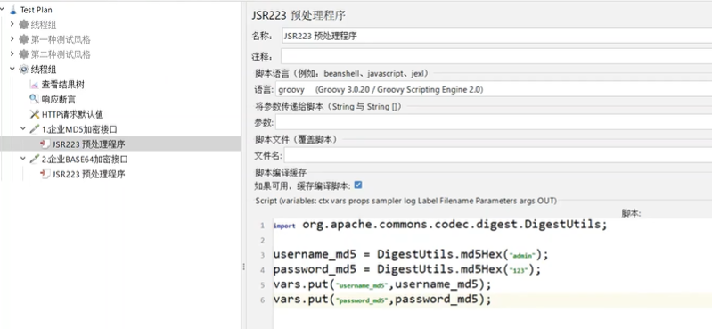Expand the 第二种测试风格 node
Image resolution: width=712 pixels, height=329 pixels.
[12, 54]
